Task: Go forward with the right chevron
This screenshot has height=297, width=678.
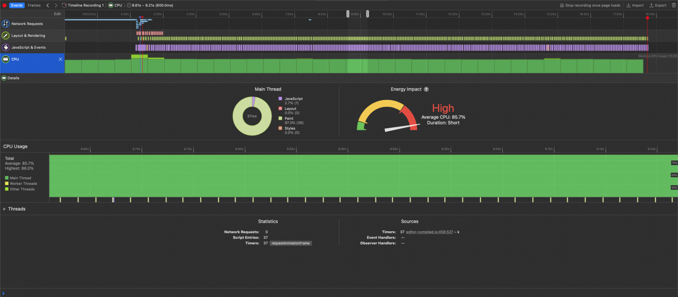Action: [56, 5]
